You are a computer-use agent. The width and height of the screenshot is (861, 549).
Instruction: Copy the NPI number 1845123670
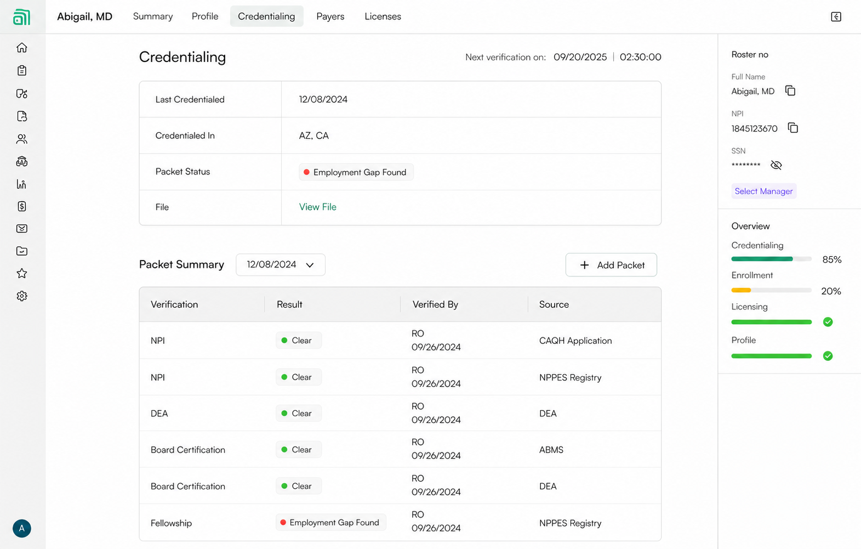point(792,128)
